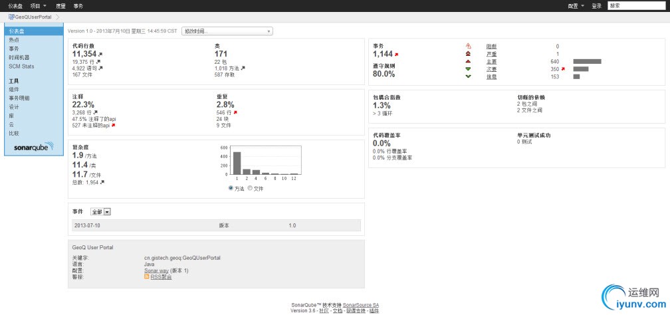The width and height of the screenshot is (670, 315).
Task: Click red trend arrow beside 1,144 issues
Action: click(x=397, y=54)
